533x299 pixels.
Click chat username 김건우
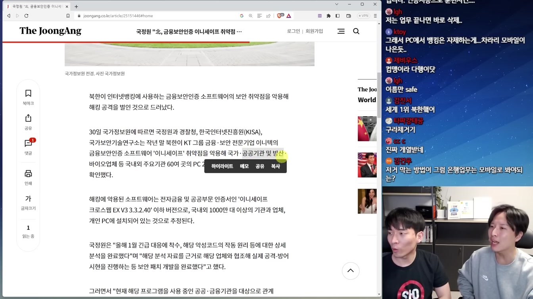(402, 161)
